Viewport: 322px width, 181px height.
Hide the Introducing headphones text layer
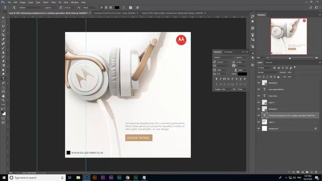pyautogui.click(x=259, y=116)
